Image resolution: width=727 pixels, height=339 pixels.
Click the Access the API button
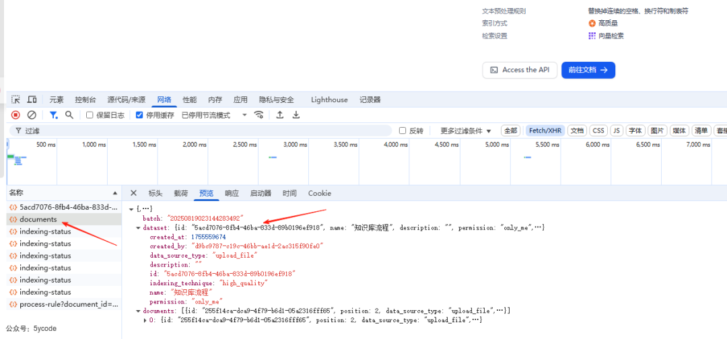520,70
